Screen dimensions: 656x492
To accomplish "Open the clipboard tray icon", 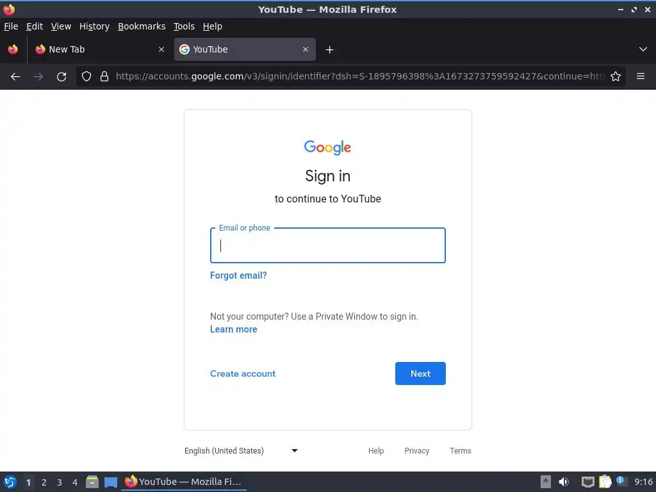I will click(x=605, y=482).
